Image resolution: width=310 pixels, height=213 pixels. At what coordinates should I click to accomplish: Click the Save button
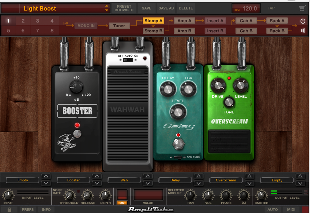(x=146, y=8)
